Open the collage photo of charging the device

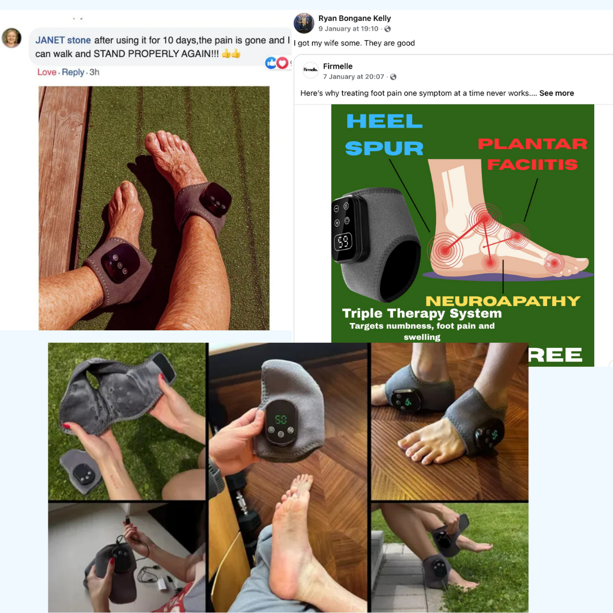point(127,557)
